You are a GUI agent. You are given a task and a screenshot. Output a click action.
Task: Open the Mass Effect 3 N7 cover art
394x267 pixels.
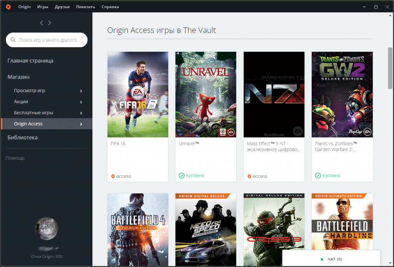(x=274, y=94)
